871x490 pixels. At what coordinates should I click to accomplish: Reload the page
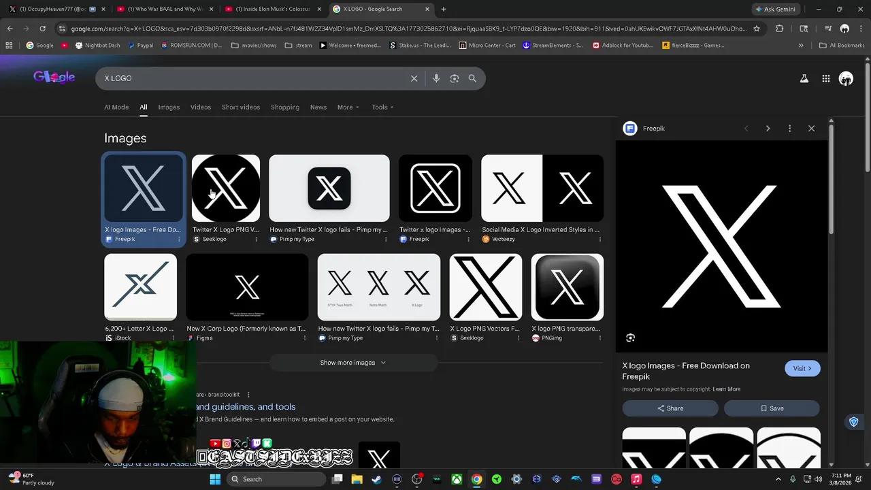coord(42,29)
